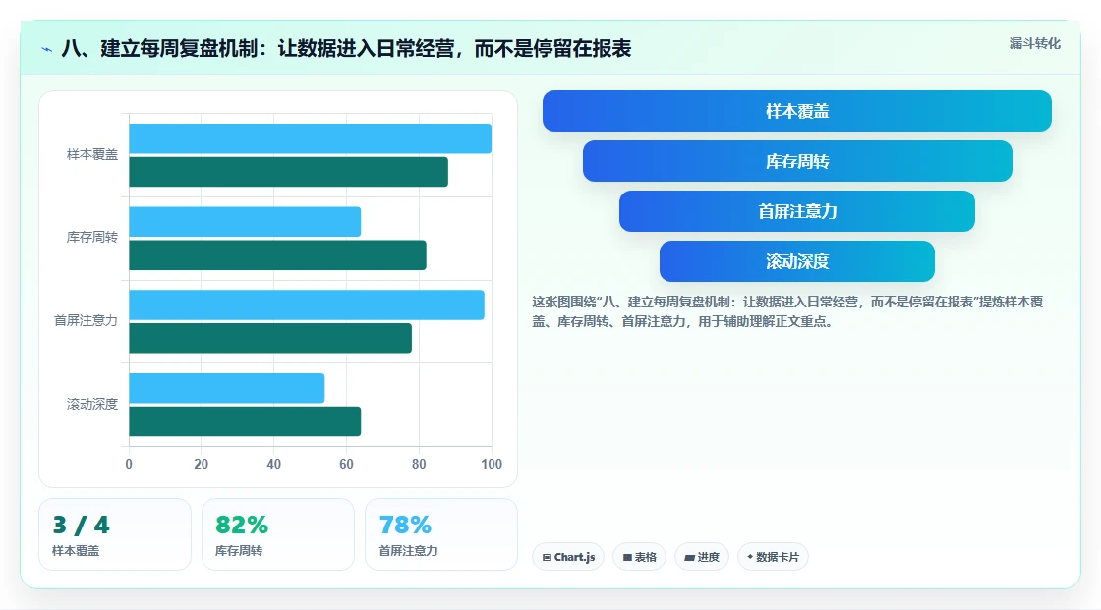The height and width of the screenshot is (610, 1101).
Task: Click the 样本覆盖 caption under 3 / 4
Action: click(76, 551)
